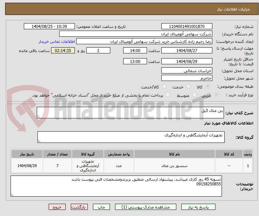Click the نام دستگاه خریدار field

[x=135, y=34]
